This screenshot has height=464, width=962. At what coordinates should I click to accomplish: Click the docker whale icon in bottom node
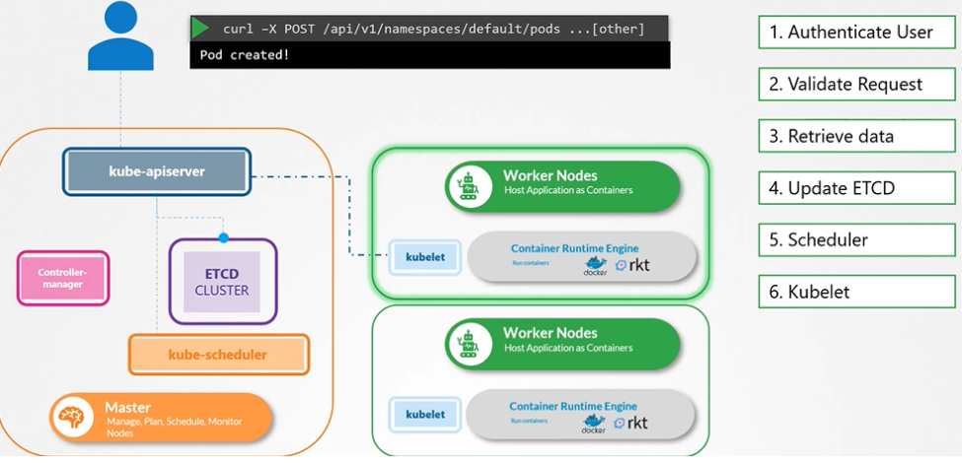[593, 423]
